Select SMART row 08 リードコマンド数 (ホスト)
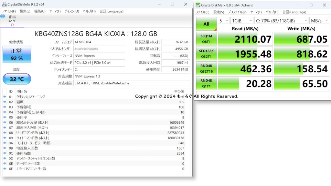Viewport: 331px width, 186px height. pos(94,133)
